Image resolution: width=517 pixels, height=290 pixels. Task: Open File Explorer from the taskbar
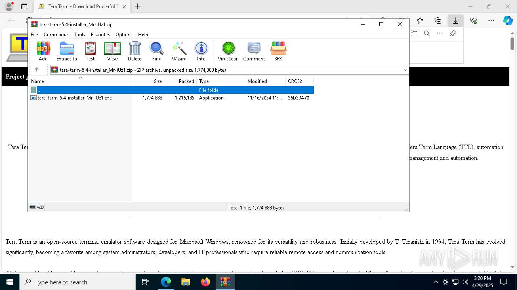[185, 282]
